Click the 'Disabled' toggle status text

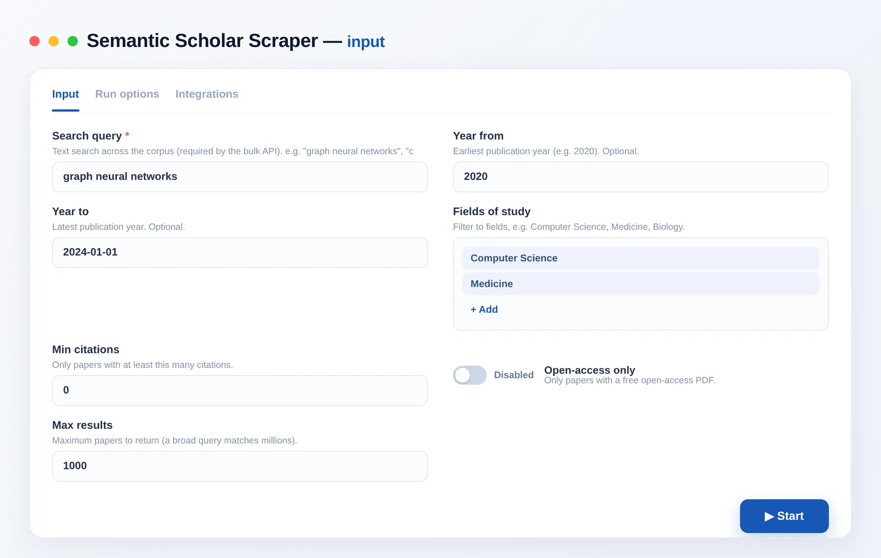(x=514, y=375)
